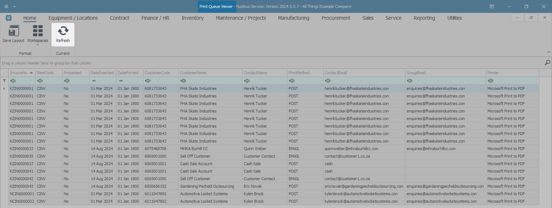
Task: Open the Service tab
Action: coord(393,18)
